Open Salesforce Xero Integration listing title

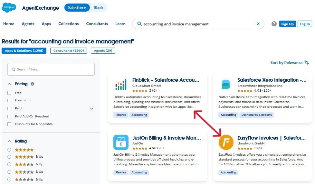272,80
